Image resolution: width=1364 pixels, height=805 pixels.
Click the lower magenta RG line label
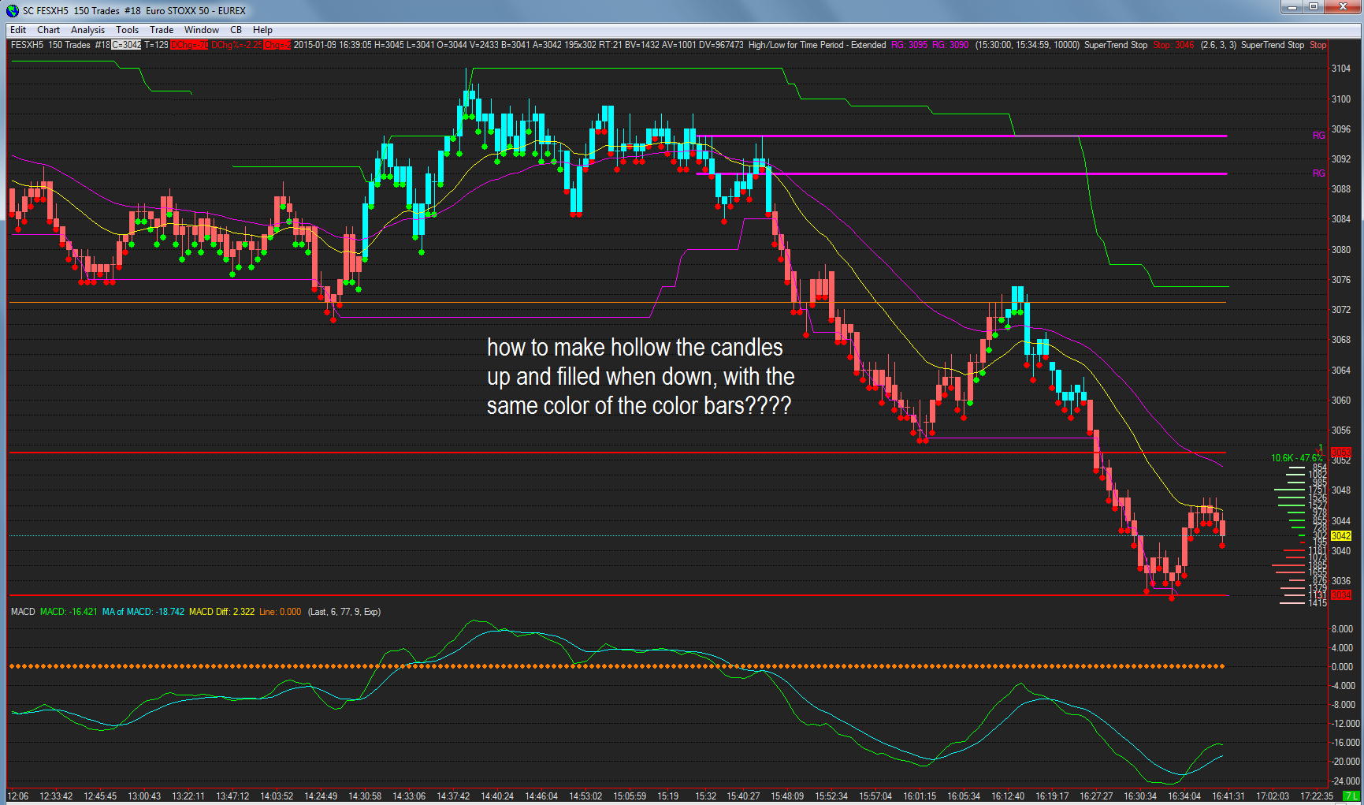pos(1319,173)
